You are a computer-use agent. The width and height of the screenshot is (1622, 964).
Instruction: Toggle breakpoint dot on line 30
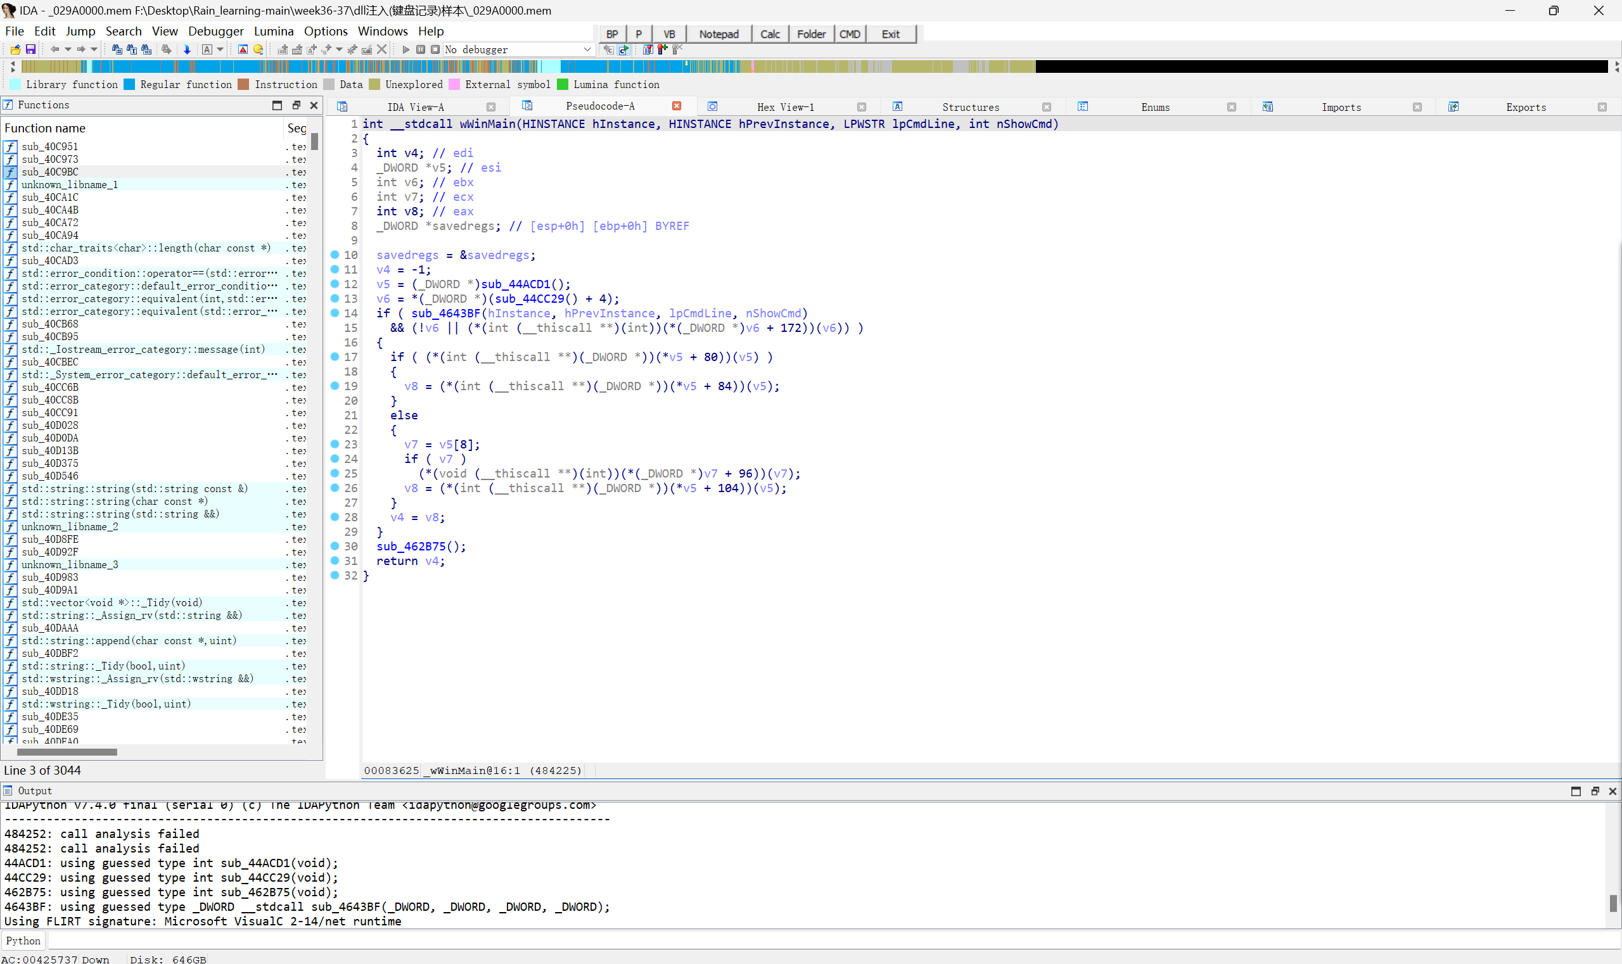click(335, 546)
